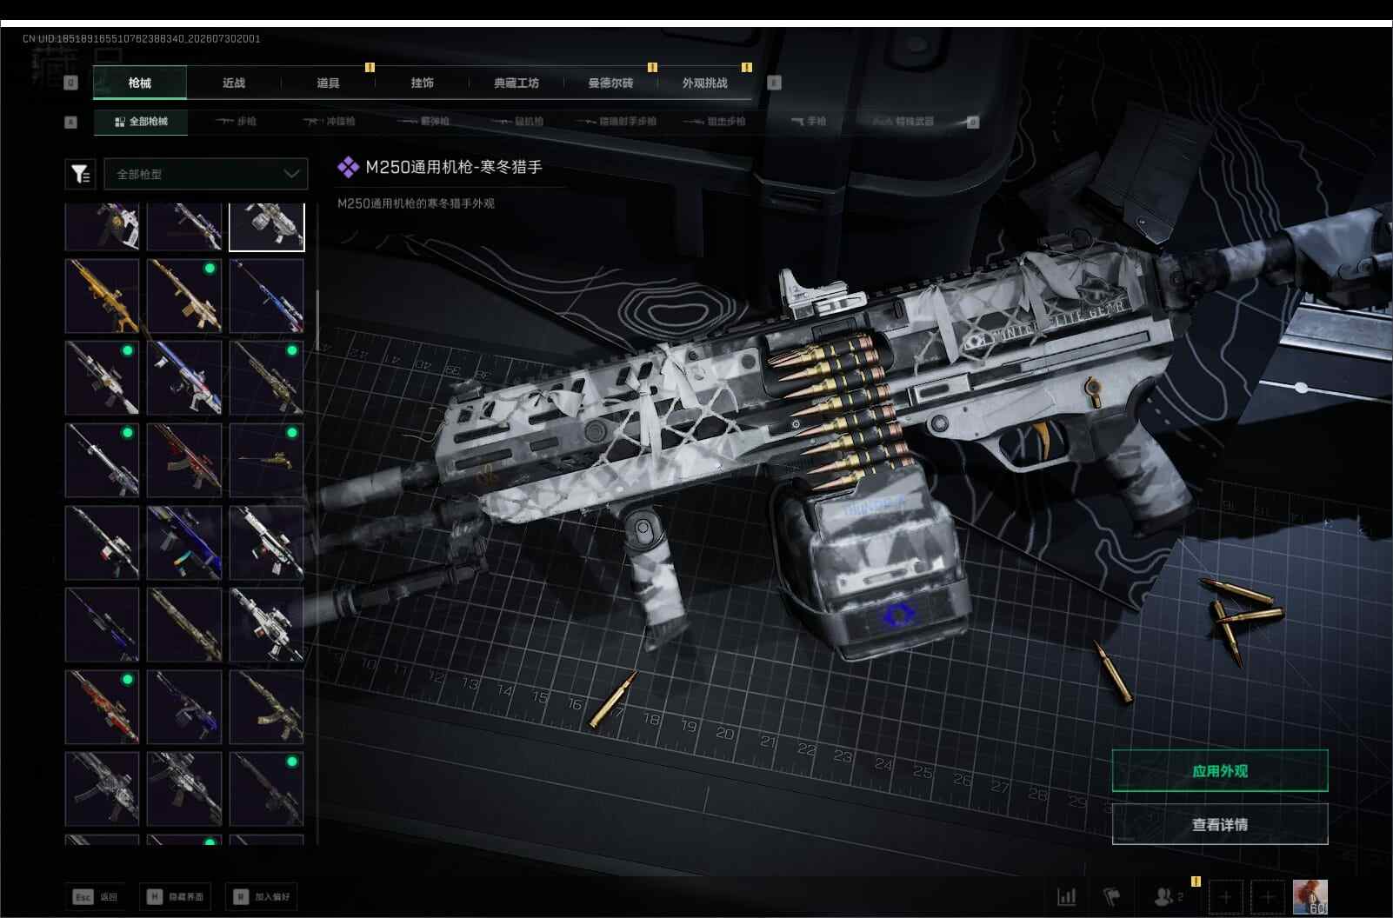Click the Esc 返回 button

pyautogui.click(x=96, y=897)
